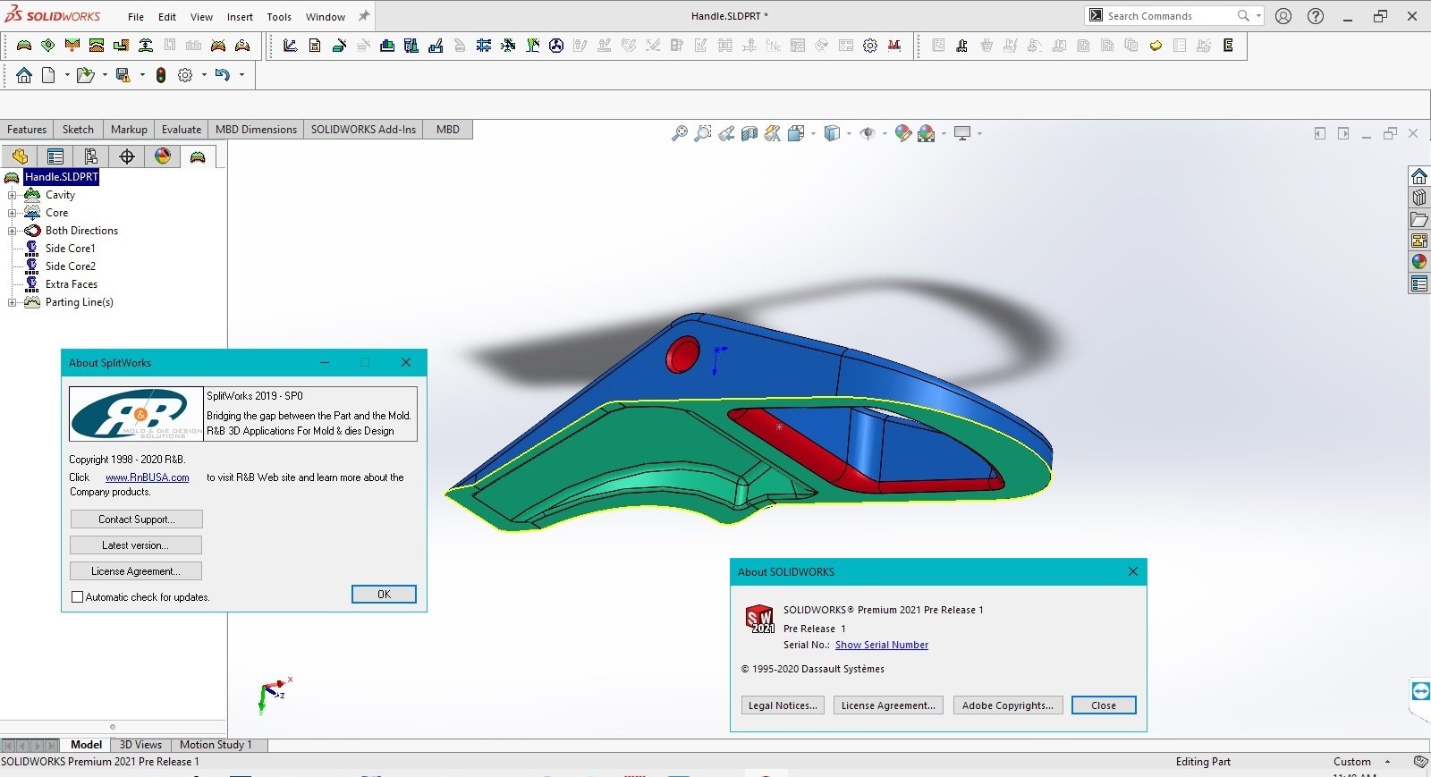Viewport: 1431px width, 777px height.
Task: Click the Rebuild traffic light icon
Action: point(161,75)
